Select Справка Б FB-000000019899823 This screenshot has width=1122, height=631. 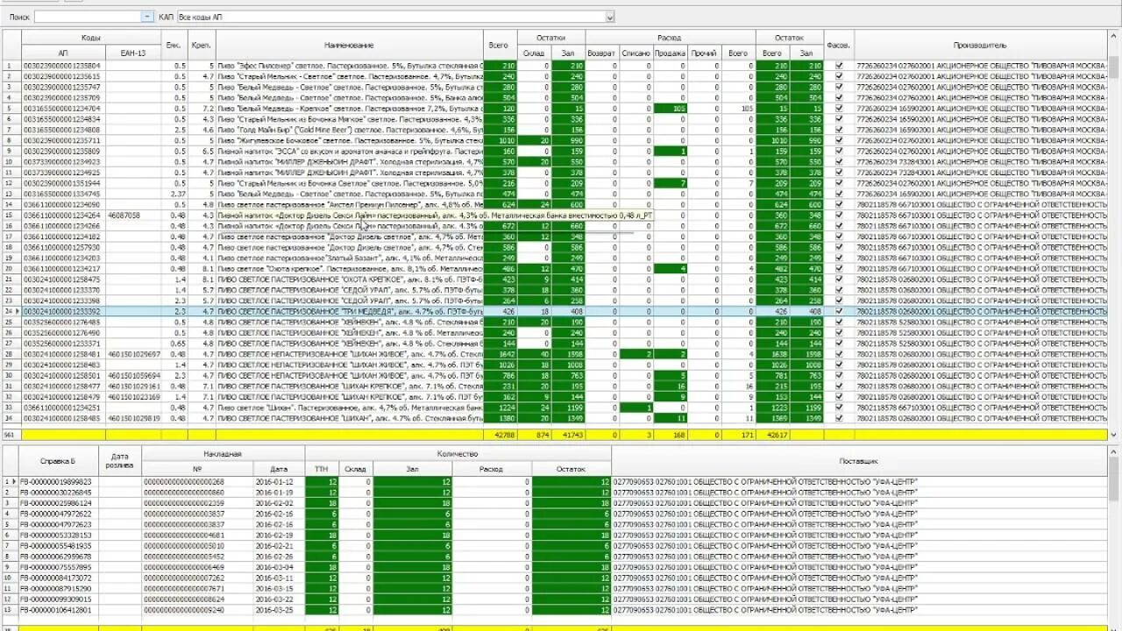coord(59,482)
